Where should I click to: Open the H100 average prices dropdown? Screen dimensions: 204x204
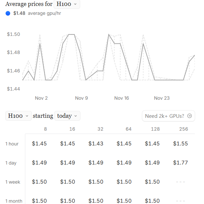point(67,4)
